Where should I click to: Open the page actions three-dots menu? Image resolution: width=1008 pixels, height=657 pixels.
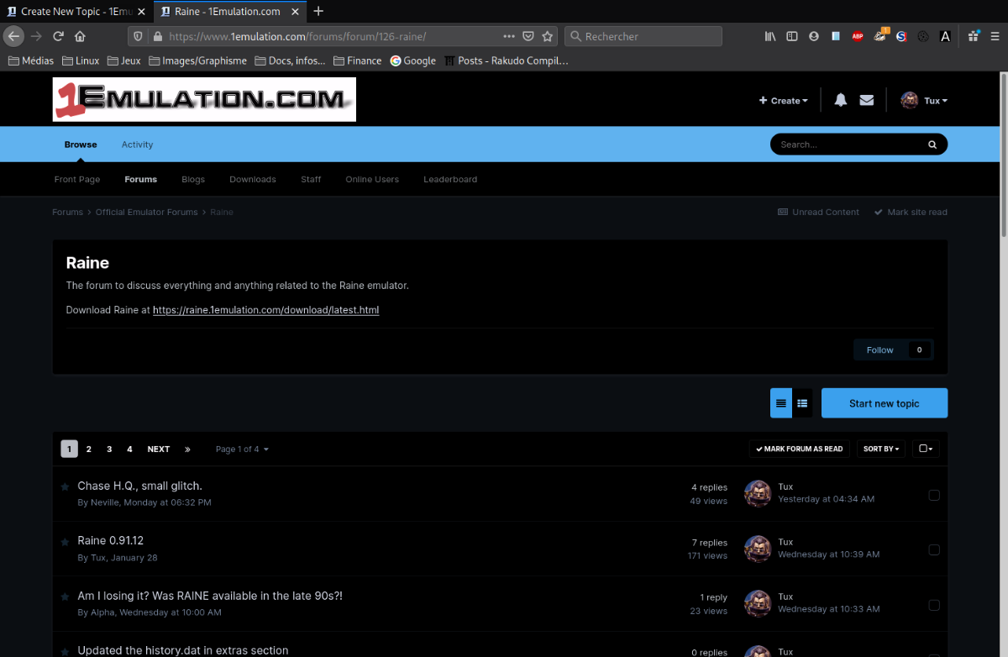pyautogui.click(x=509, y=36)
